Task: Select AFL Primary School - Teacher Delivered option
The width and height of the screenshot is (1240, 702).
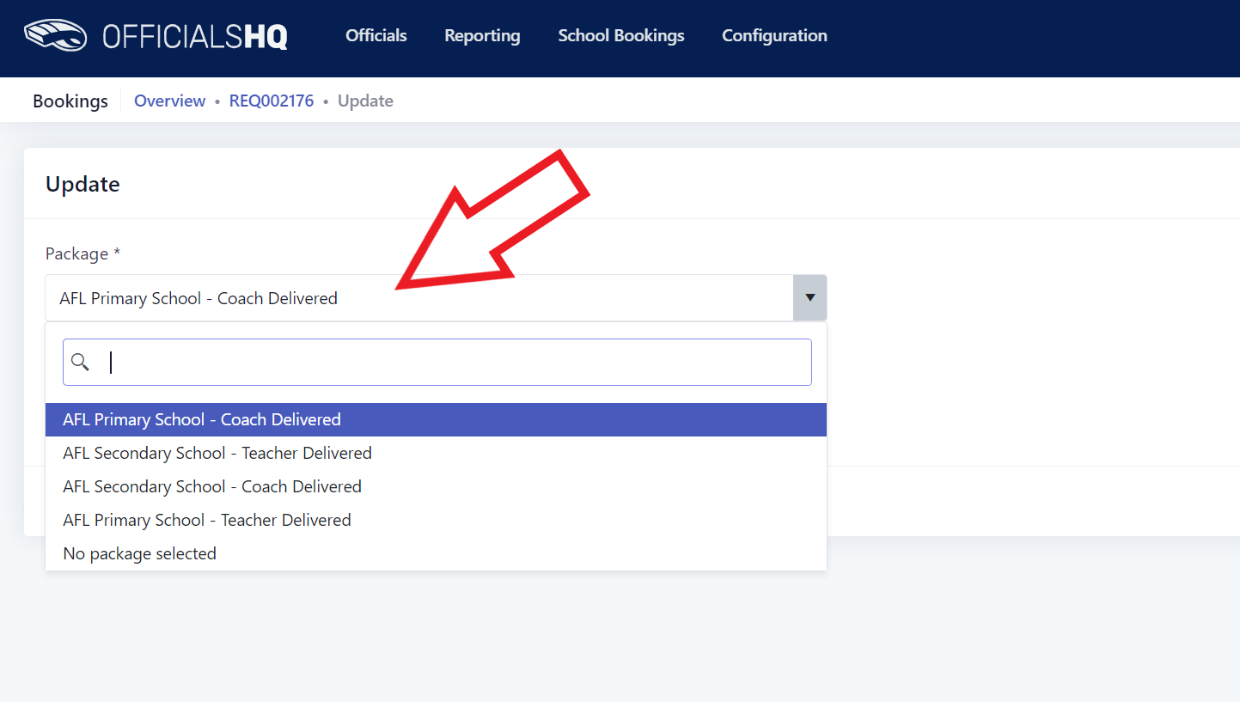Action: click(436, 520)
